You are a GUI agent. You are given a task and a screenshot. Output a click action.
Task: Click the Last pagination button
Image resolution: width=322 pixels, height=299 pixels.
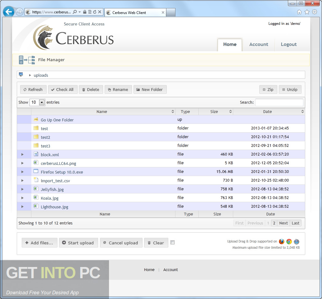[296, 223]
